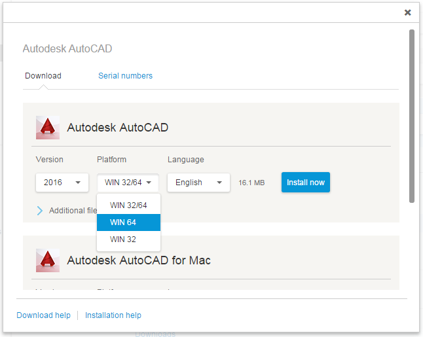This screenshot has height=337, width=423.
Task: Pick WIN 32 from the platform list
Action: coord(129,239)
